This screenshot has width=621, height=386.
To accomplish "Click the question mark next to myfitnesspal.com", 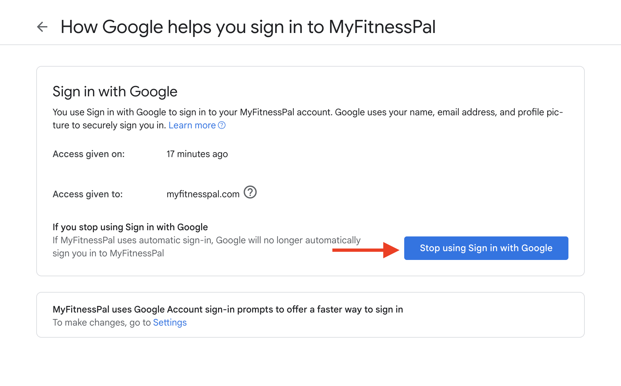I will coord(250,192).
